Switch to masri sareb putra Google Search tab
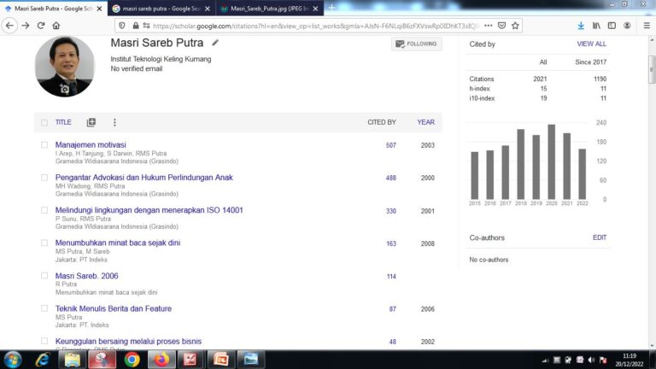The width and height of the screenshot is (656, 369). (161, 9)
